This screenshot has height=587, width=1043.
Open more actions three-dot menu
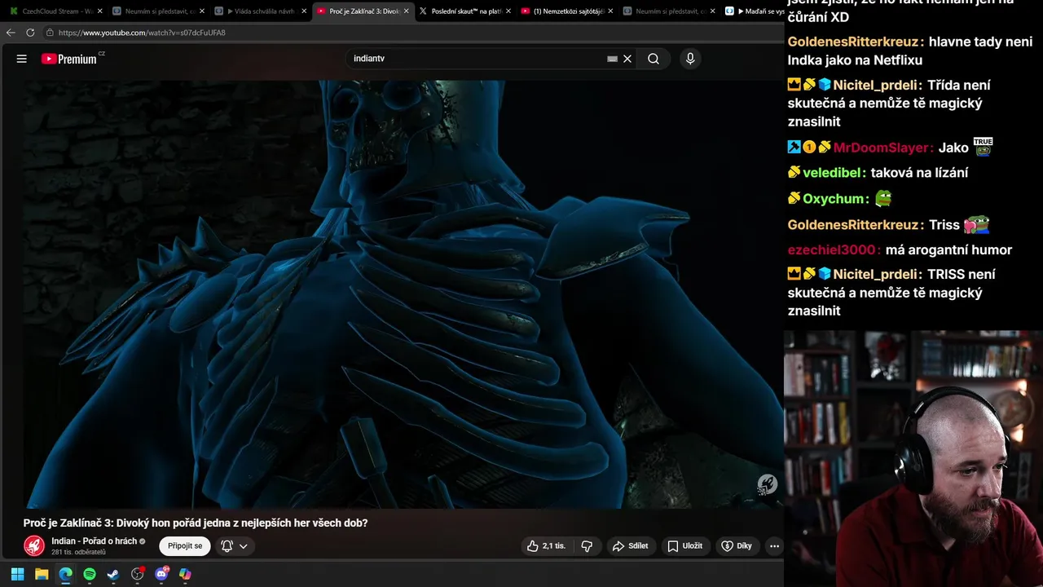tap(774, 546)
